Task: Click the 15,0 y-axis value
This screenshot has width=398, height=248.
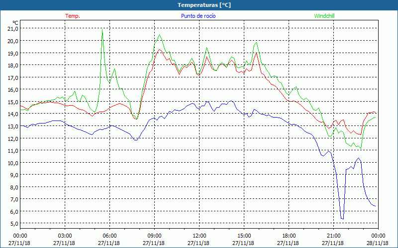Action: coord(13,102)
